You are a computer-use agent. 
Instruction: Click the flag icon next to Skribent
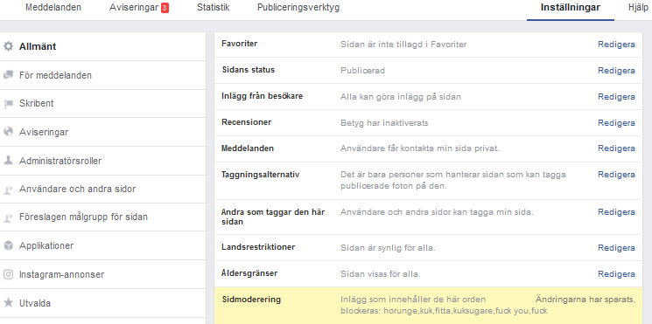[x=8, y=104]
